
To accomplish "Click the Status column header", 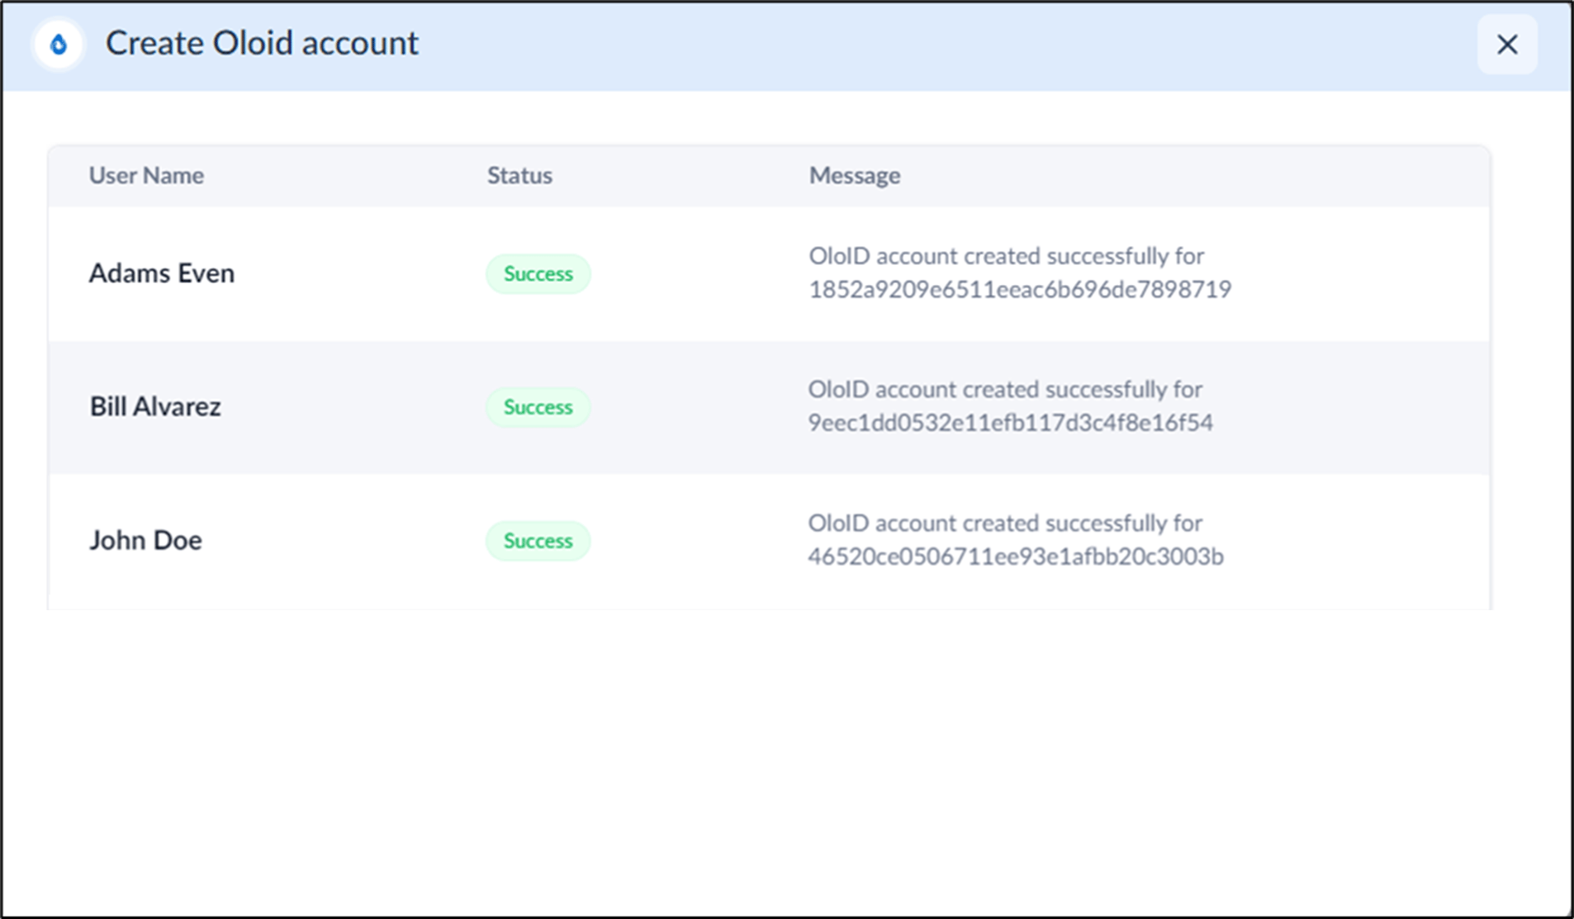I will click(519, 175).
